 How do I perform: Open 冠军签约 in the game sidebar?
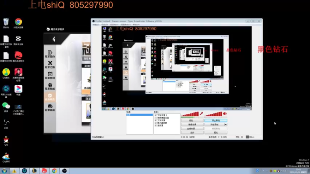point(50,54)
